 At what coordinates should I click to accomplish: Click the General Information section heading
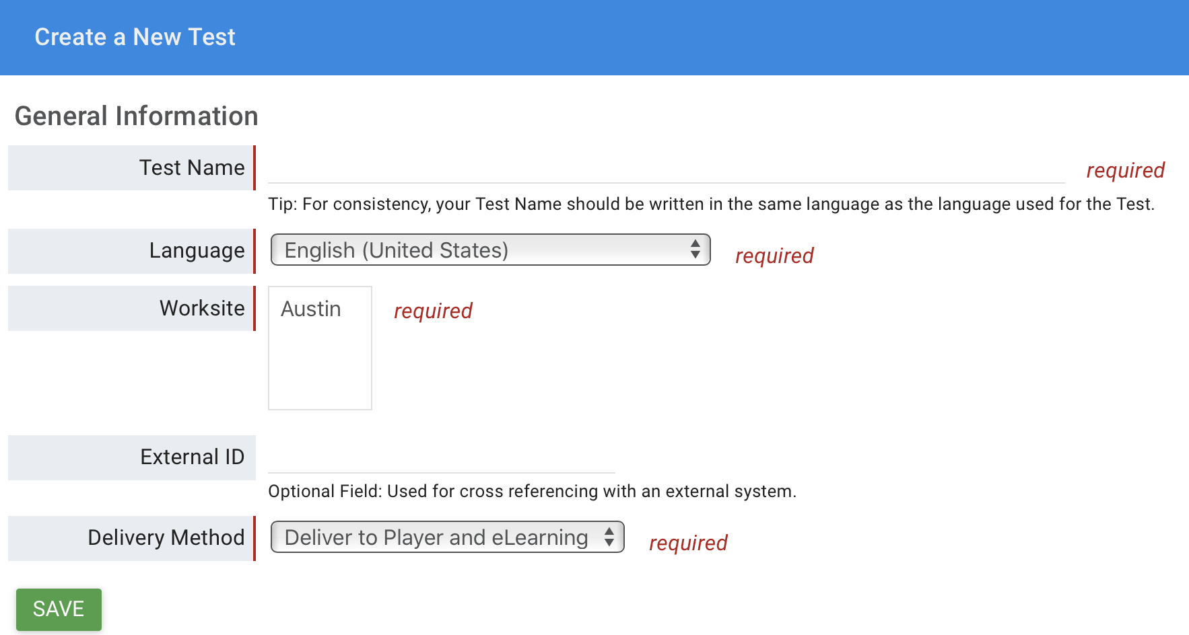pyautogui.click(x=136, y=116)
